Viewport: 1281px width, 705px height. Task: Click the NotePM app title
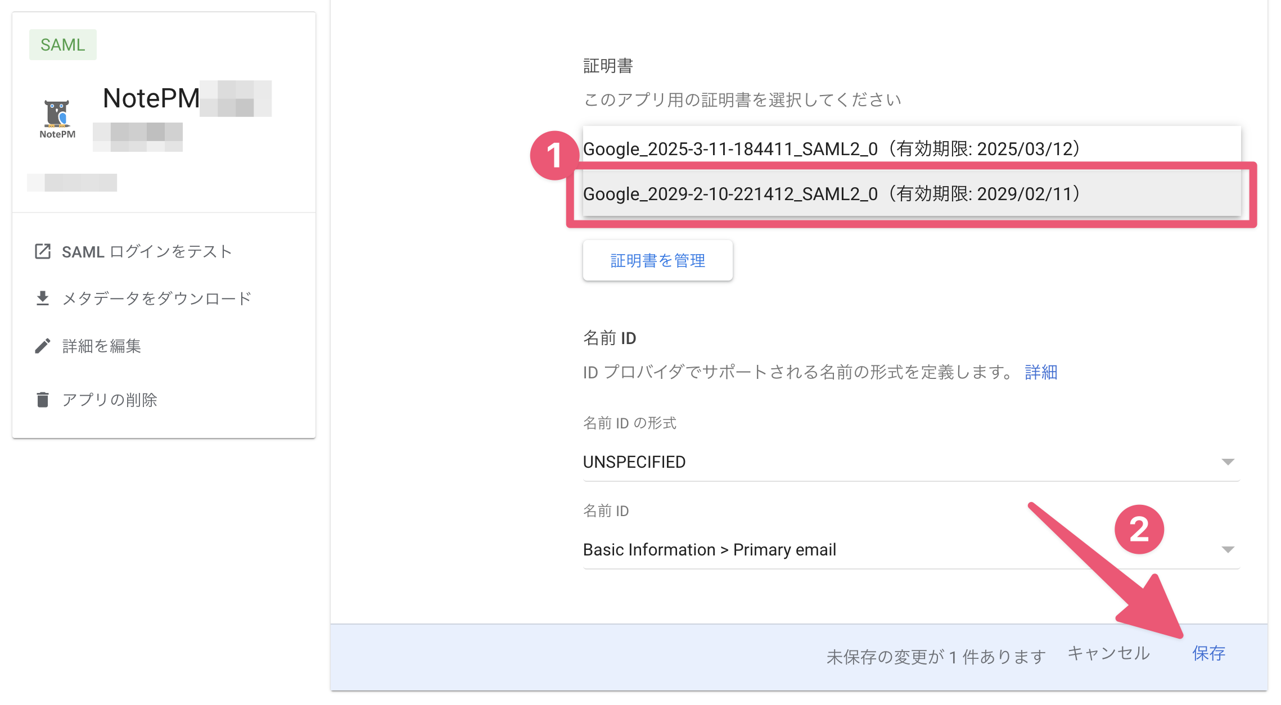[x=151, y=98]
